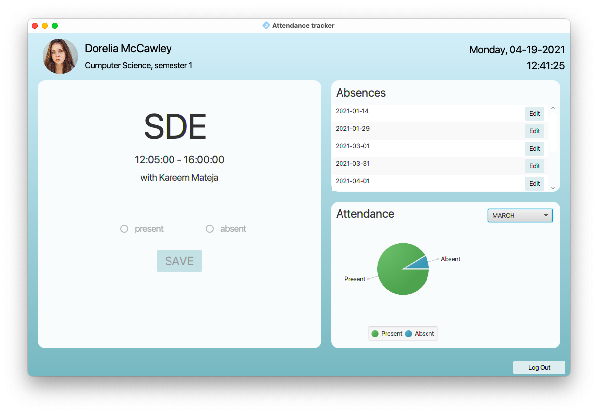Click the 2021-01-29 absence date
Screen dimensions: 598x413
coord(352,129)
